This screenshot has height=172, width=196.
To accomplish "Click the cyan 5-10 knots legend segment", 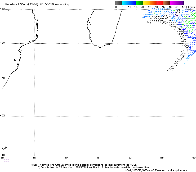I will 126,3.
